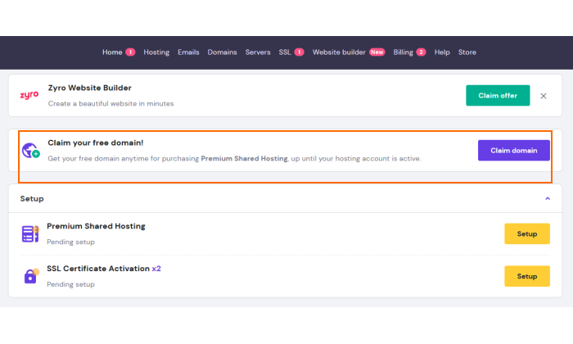This screenshot has height=344, width=573.
Task: Click the Home notification badge
Action: point(130,52)
